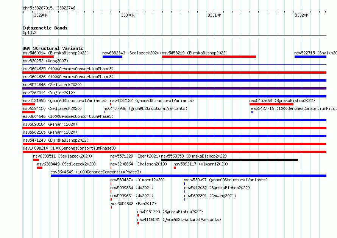The image size is (337, 238).
Task: Click nsv6394150 (Sedlazeck2020) label
Action: tap(52, 108)
